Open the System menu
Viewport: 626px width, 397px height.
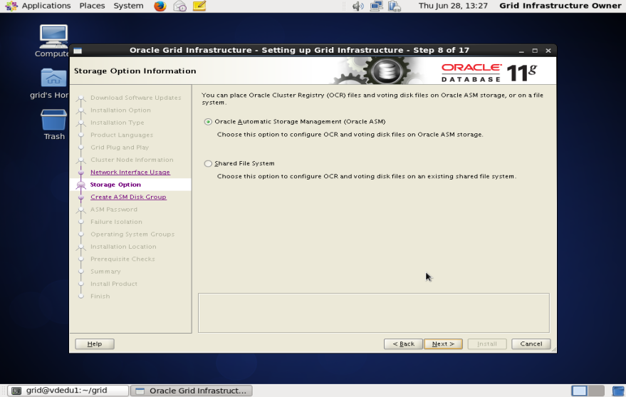(x=129, y=6)
